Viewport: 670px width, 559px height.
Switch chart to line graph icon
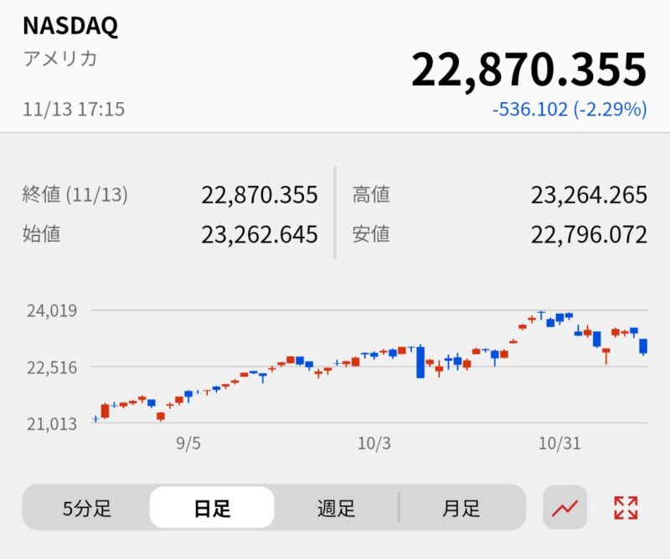(564, 507)
